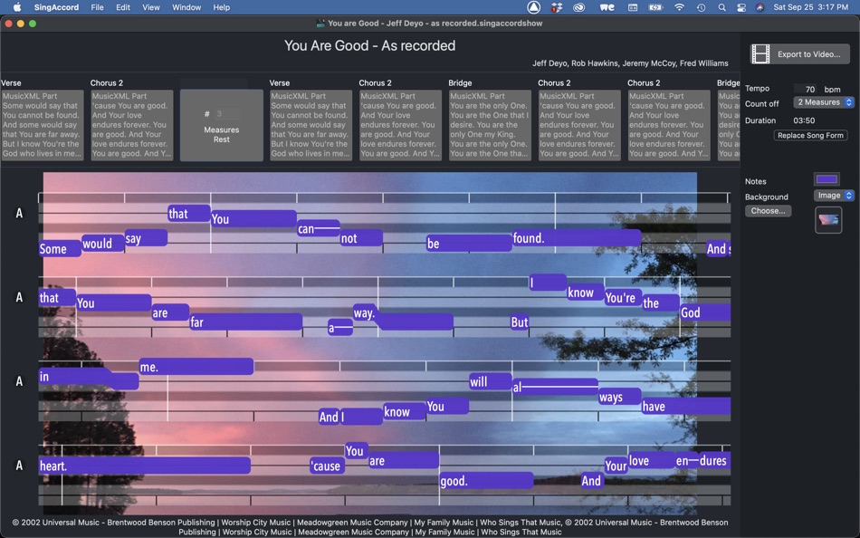
Task: Click the authors line 'Jeff Deyo, Rob Hawkins...'
Action: coord(630,63)
